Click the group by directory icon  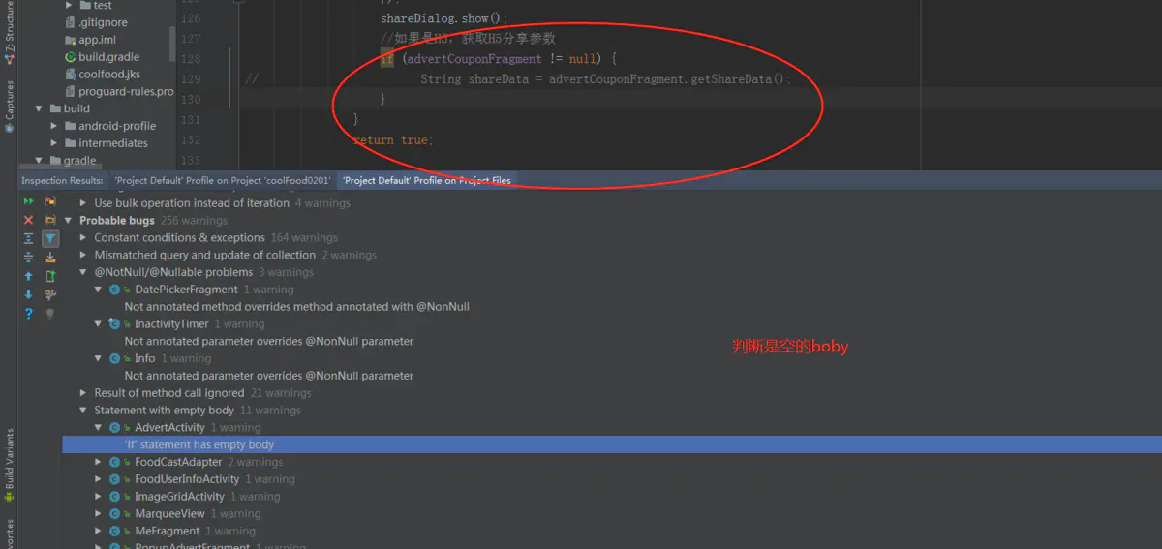[x=50, y=220]
